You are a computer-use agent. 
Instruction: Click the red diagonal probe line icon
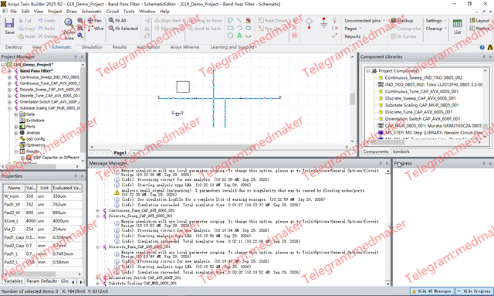pos(334,36)
